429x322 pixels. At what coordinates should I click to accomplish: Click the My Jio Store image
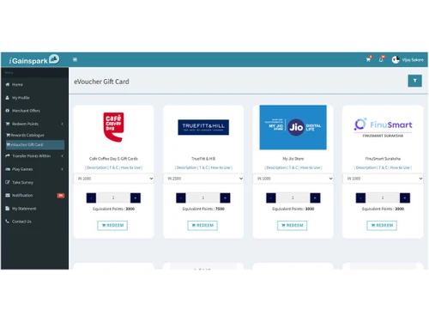click(x=293, y=127)
